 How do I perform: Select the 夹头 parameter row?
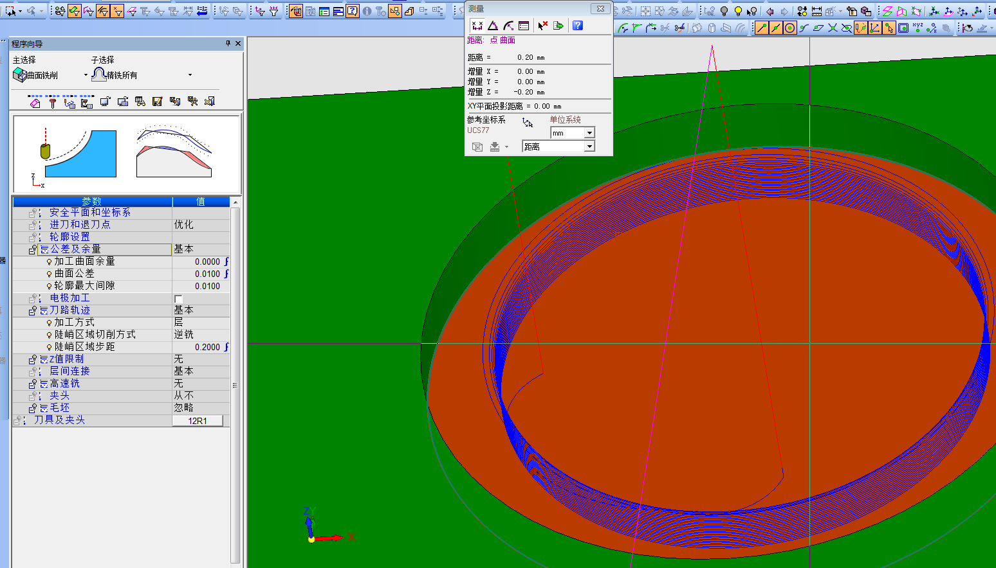[121, 396]
